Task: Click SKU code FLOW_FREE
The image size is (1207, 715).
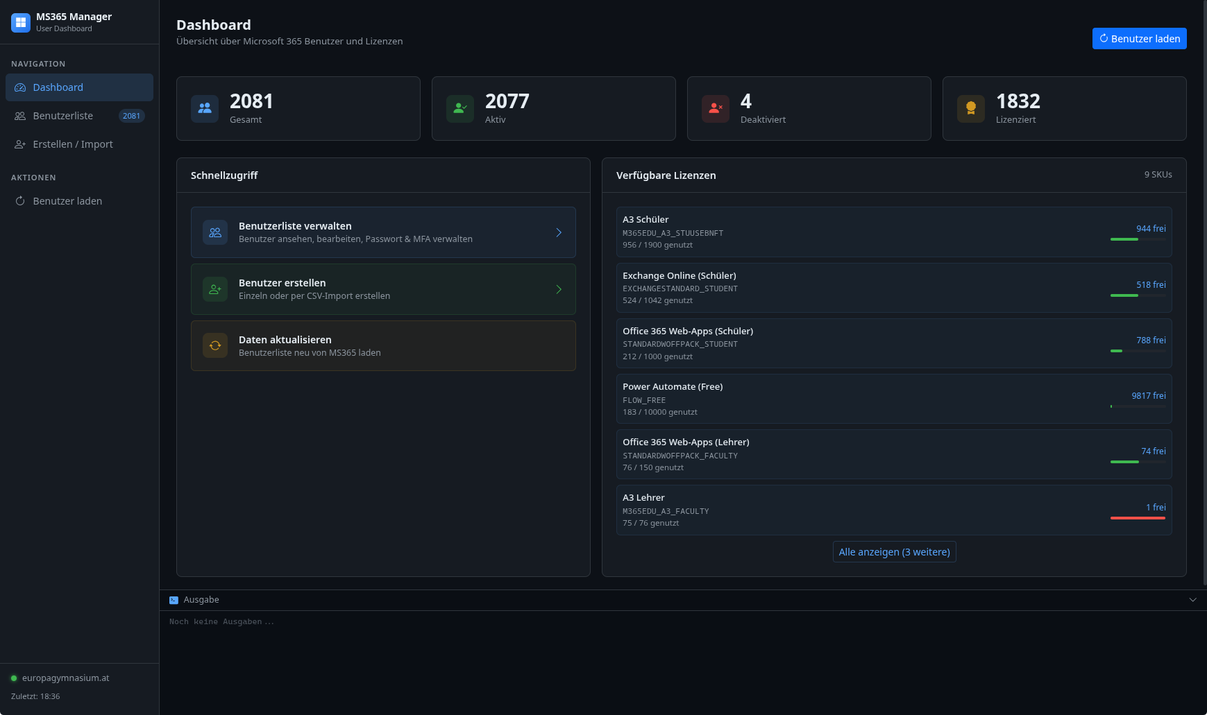Action: tap(644, 400)
